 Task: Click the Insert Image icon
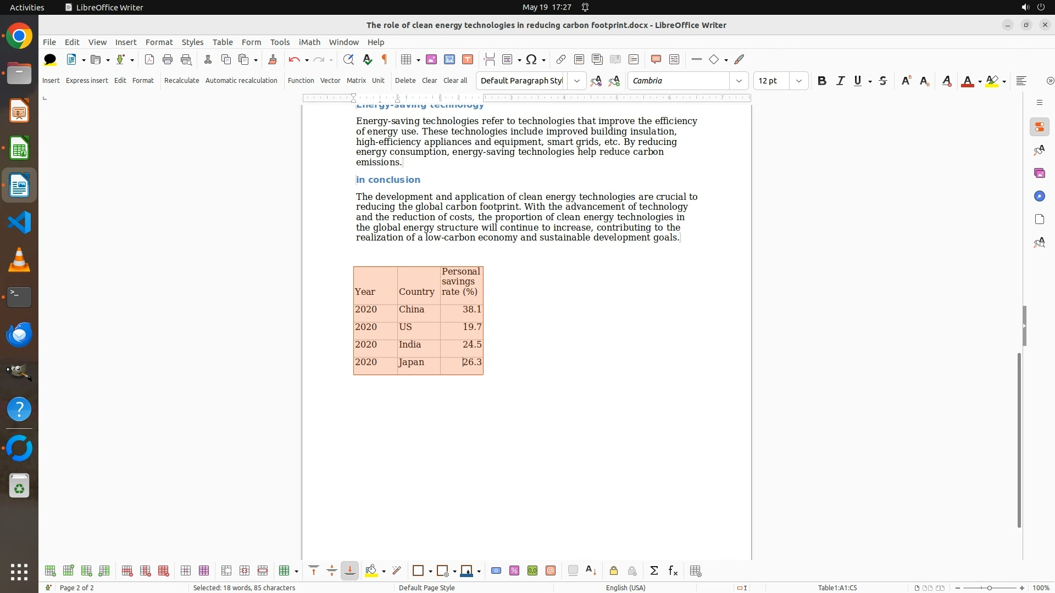coord(431,60)
